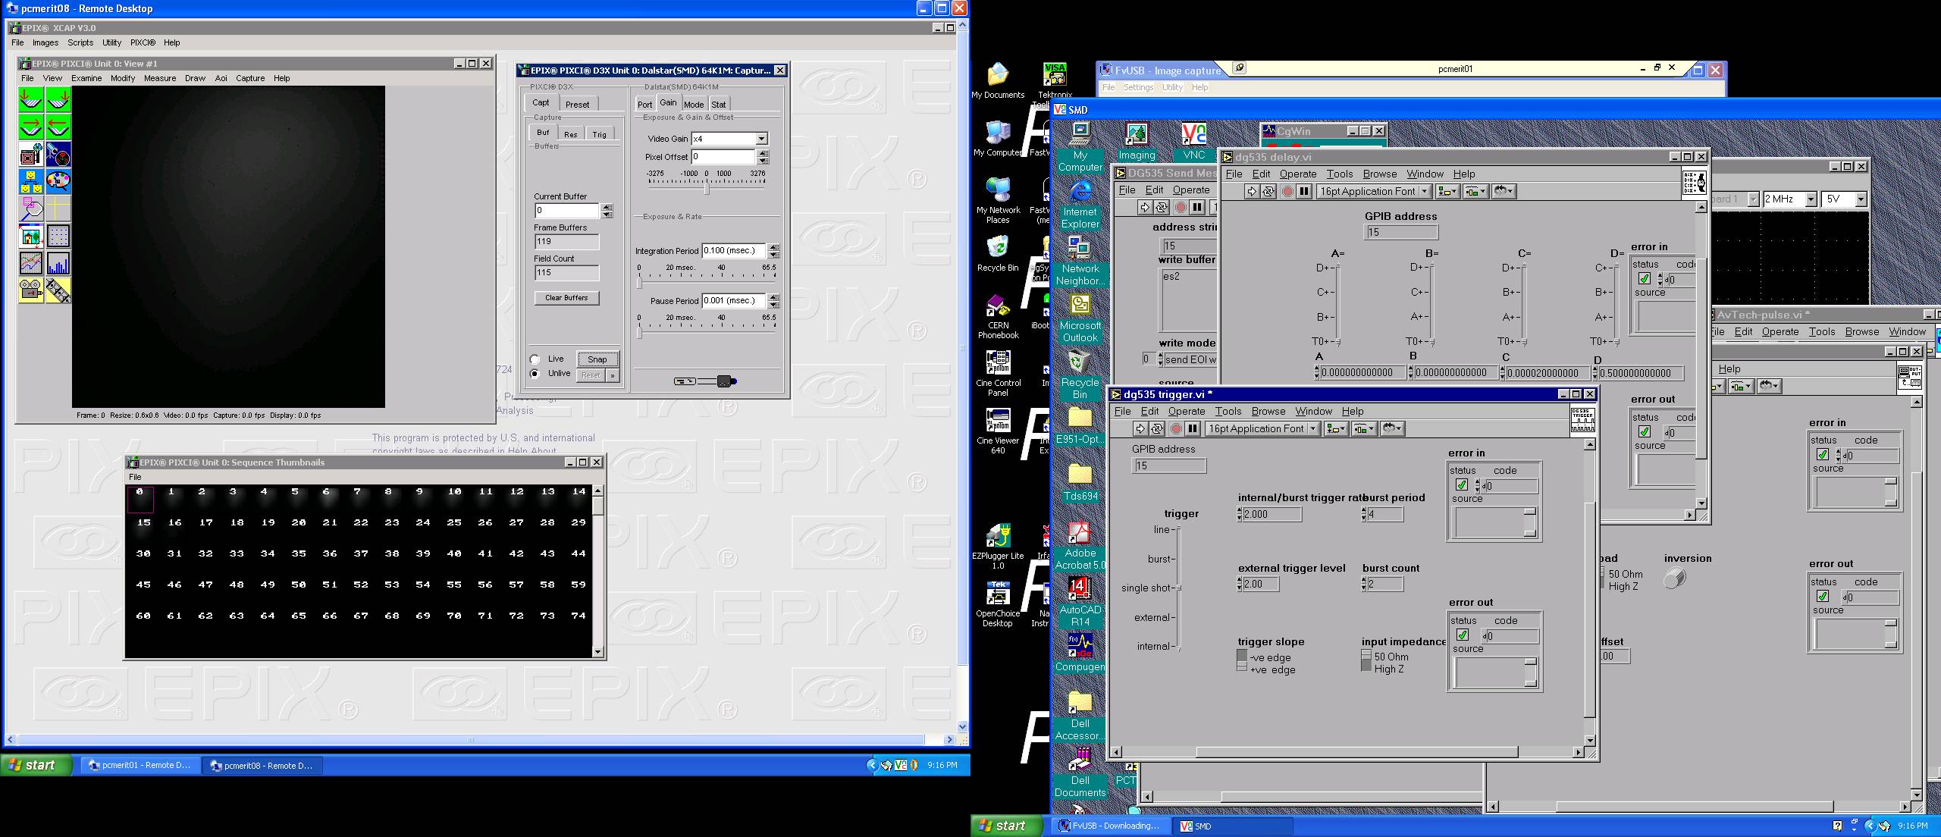1941x837 pixels.
Task: Toggle the 50 Ohm input impedance switch
Action: [1366, 660]
